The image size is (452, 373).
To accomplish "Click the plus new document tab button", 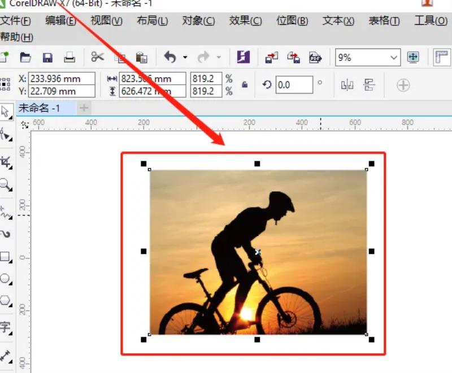I will tap(84, 108).
